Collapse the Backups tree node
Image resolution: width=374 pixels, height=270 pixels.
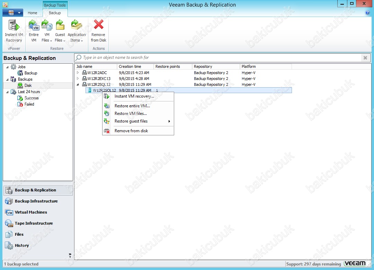pos(7,79)
